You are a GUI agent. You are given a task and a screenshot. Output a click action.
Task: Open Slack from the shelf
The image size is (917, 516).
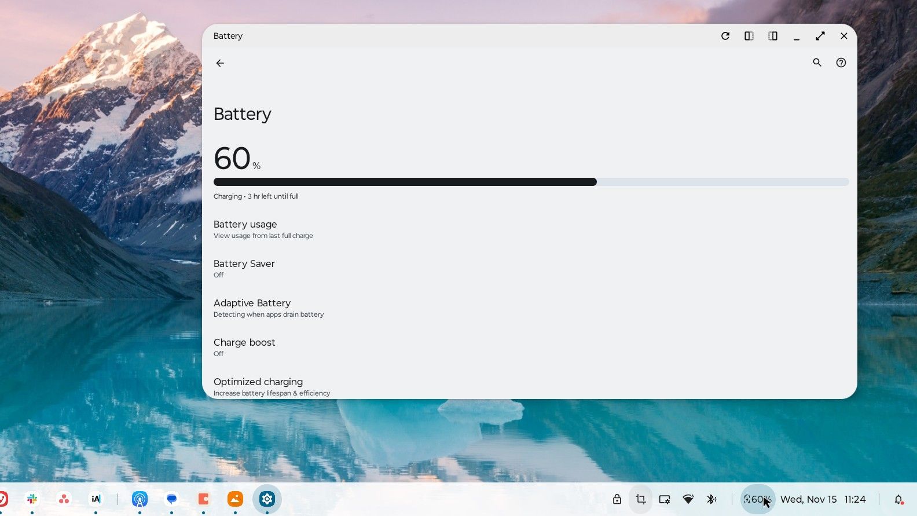pyautogui.click(x=32, y=499)
